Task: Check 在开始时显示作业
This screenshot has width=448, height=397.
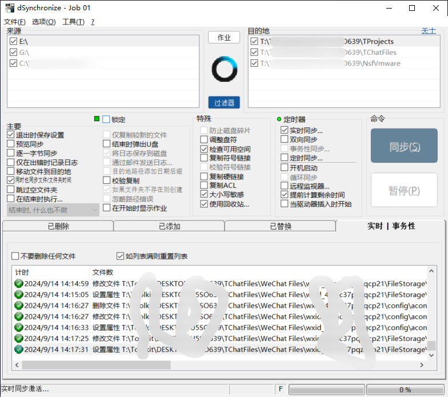Action: pyautogui.click(x=106, y=208)
